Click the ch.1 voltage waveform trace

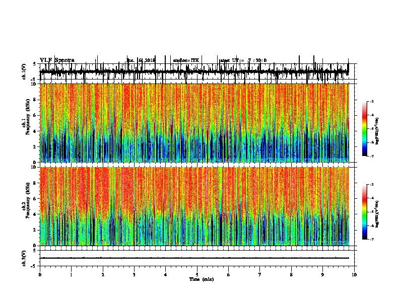194,71
